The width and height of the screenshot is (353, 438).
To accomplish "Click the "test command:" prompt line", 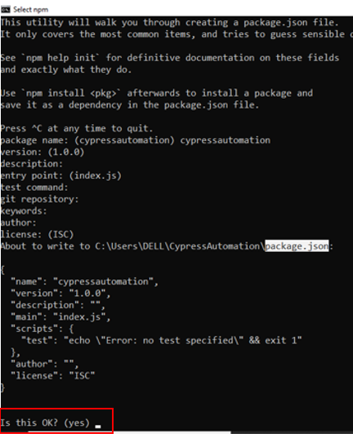I will coord(34,188).
